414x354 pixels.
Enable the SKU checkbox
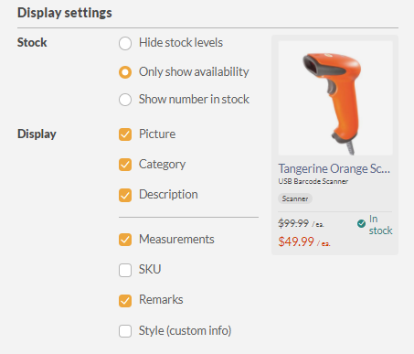tap(125, 270)
